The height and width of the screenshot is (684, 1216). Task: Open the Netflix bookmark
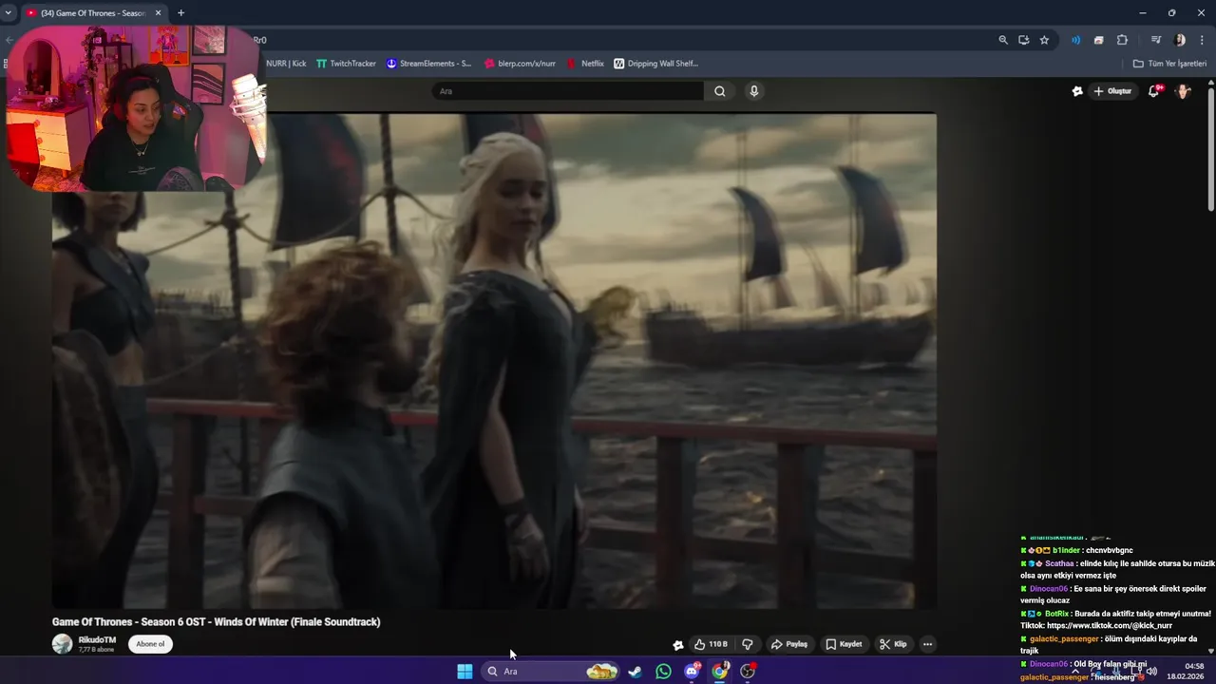coord(585,64)
